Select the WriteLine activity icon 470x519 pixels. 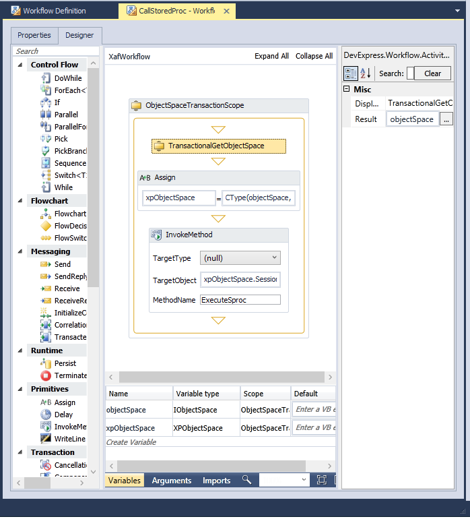(x=46, y=439)
